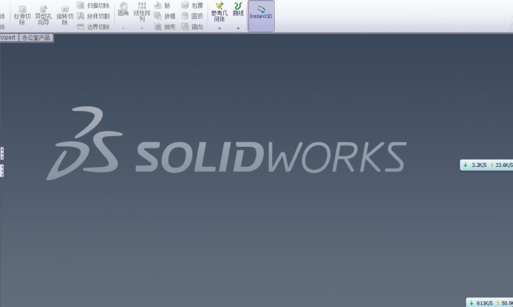513x307 pixels.
Task: Click the 3.2K/S network speed widget
Action: (486, 165)
